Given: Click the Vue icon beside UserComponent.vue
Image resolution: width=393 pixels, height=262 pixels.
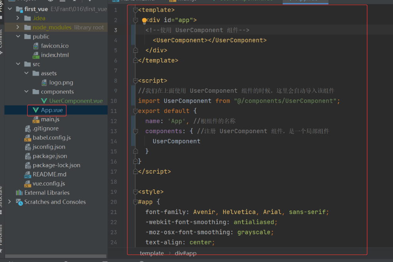Looking at the screenshot, I should click(44, 101).
